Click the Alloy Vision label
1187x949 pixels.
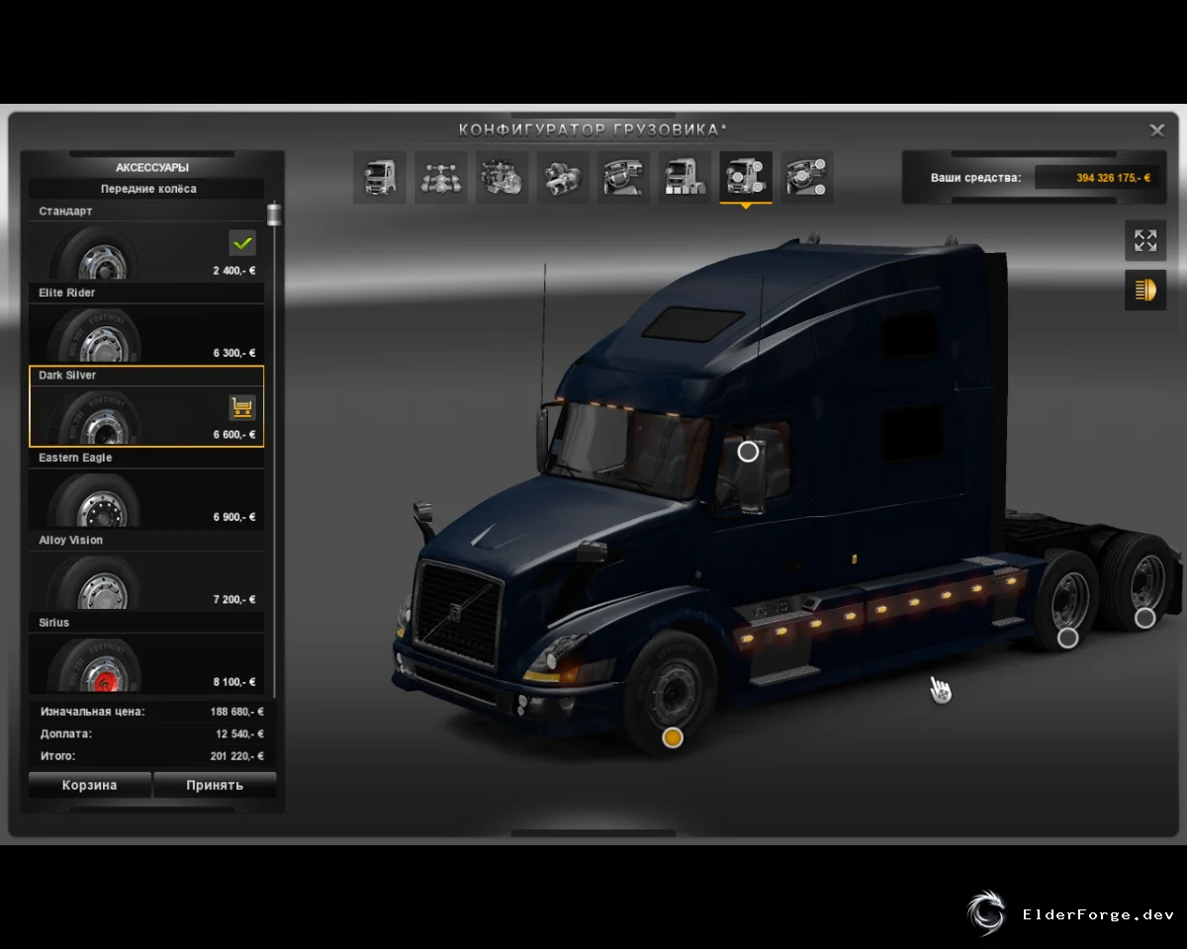(71, 541)
